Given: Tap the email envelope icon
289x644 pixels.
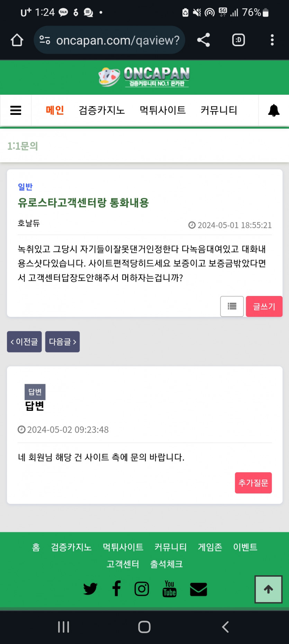Looking at the screenshot, I should coord(199,589).
